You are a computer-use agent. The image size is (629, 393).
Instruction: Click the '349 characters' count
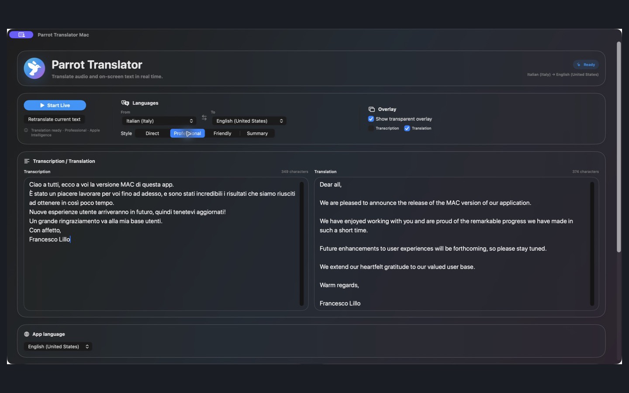[x=295, y=172]
